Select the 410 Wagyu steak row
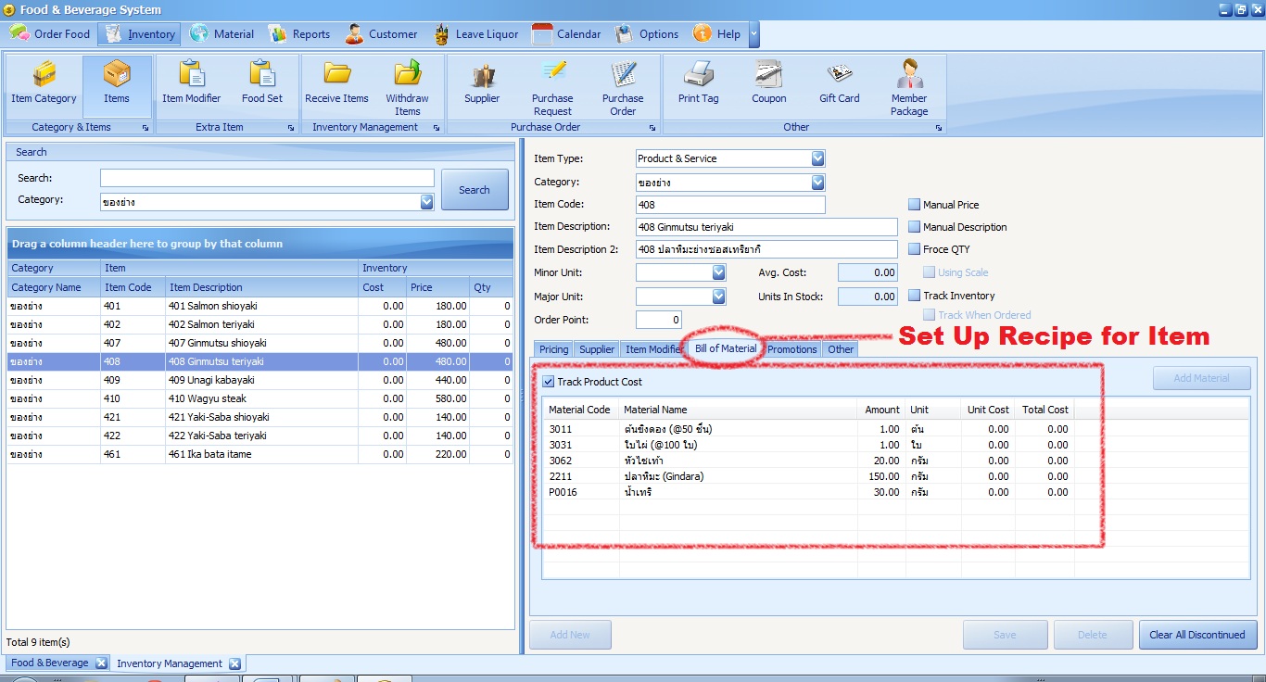This screenshot has height=682, width=1266. tap(260, 398)
